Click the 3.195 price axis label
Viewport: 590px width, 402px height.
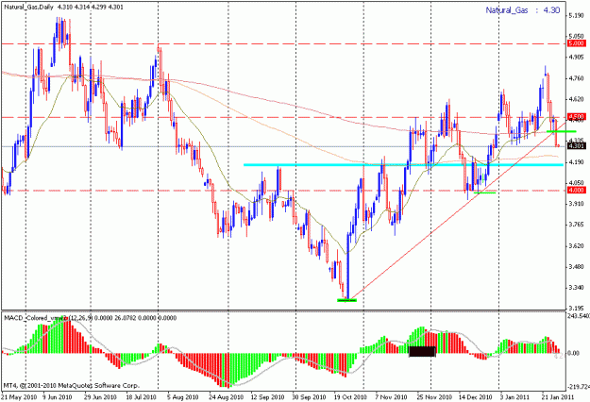(x=576, y=308)
